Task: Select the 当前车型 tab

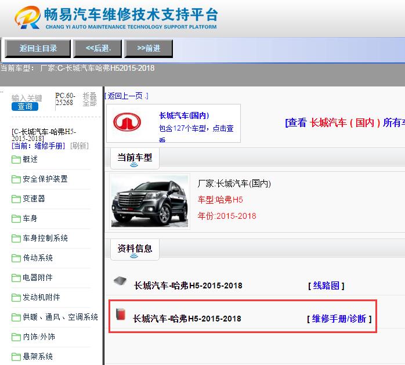Action: pos(135,158)
